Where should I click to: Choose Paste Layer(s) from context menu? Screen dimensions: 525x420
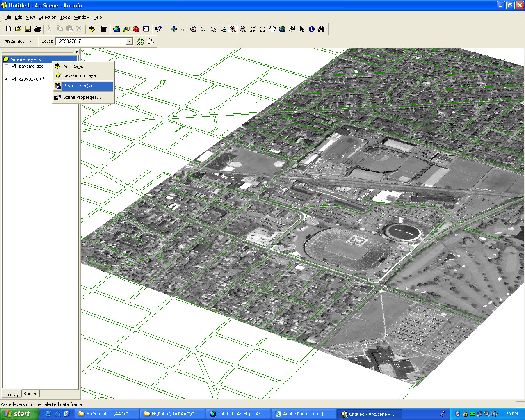click(78, 86)
